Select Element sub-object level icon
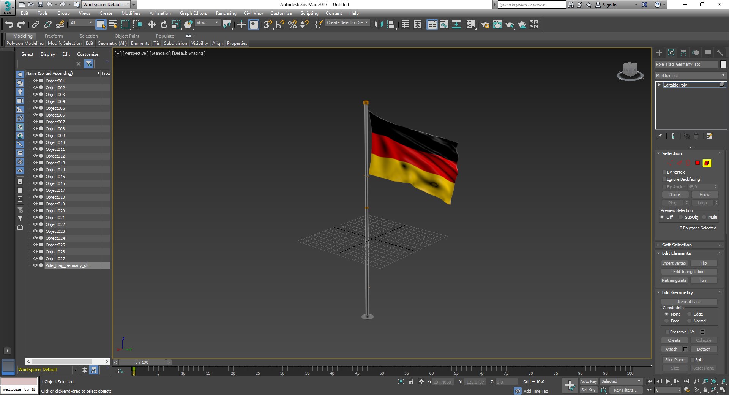The height and width of the screenshot is (395, 729). [707, 163]
